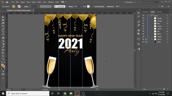
Task: Click the gold Fill box in toolbar
Action: click(x=2, y=65)
